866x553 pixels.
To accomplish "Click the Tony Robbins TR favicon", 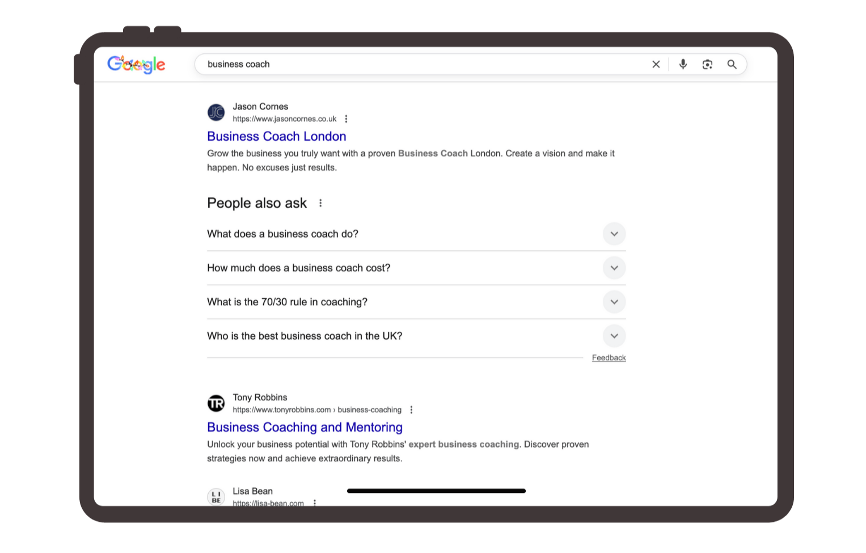I will [x=216, y=403].
